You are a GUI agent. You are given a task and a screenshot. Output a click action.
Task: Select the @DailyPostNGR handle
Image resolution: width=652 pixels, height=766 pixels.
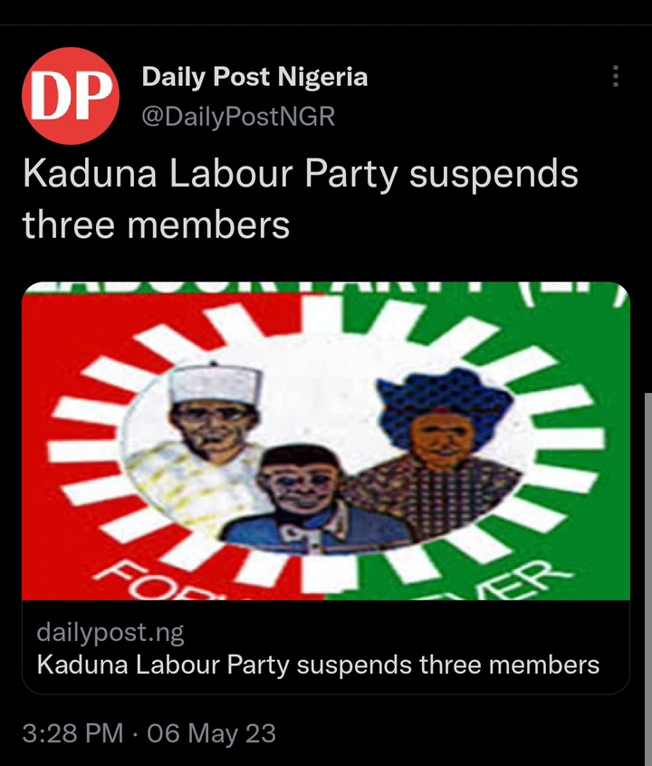point(238,116)
